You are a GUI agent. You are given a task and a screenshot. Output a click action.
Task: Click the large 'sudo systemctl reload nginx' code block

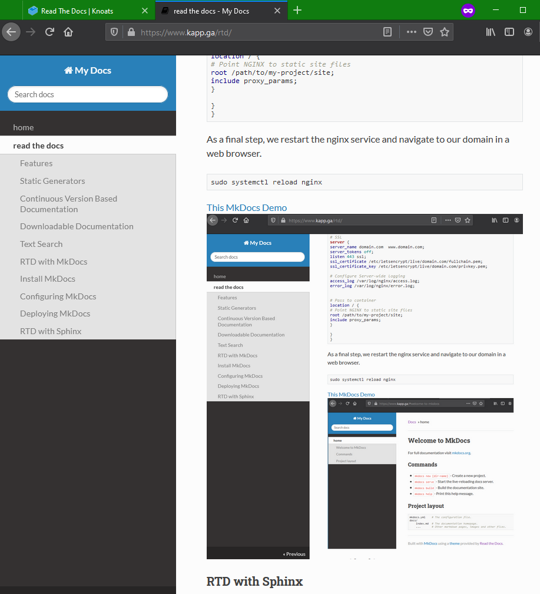point(365,182)
